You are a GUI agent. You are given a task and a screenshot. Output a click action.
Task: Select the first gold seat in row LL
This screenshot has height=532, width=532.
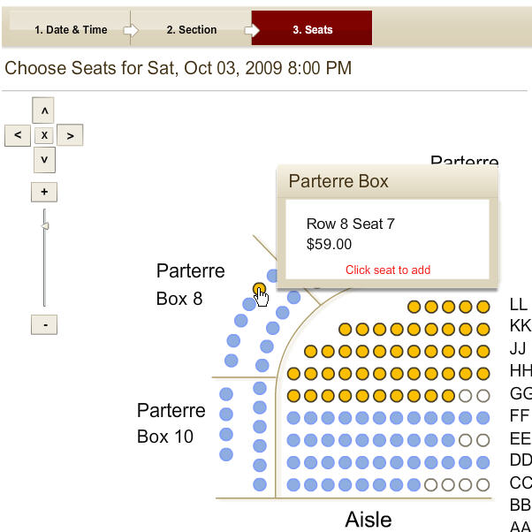pyautogui.click(x=414, y=307)
